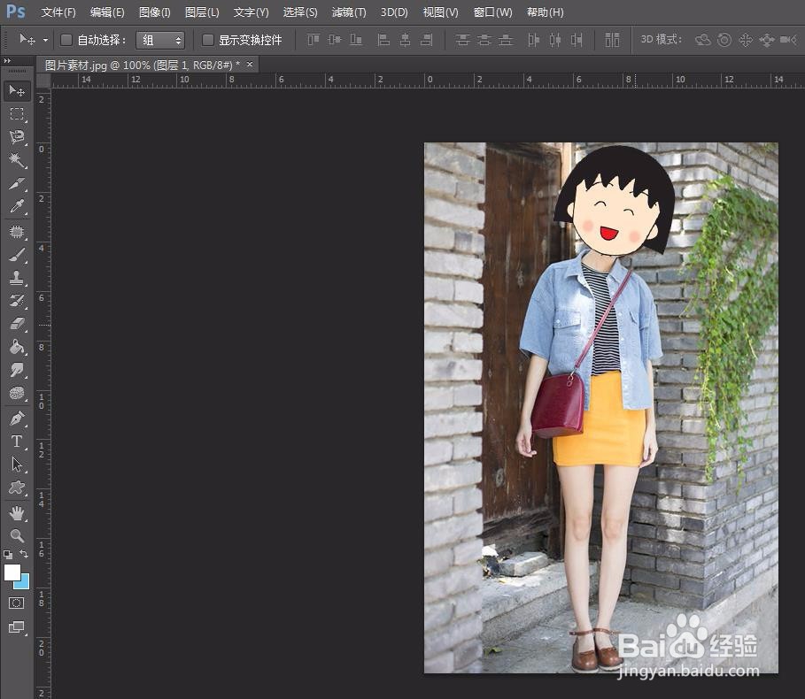805x699 pixels.
Task: Click distribute horizontal centers button
Action: (555, 40)
